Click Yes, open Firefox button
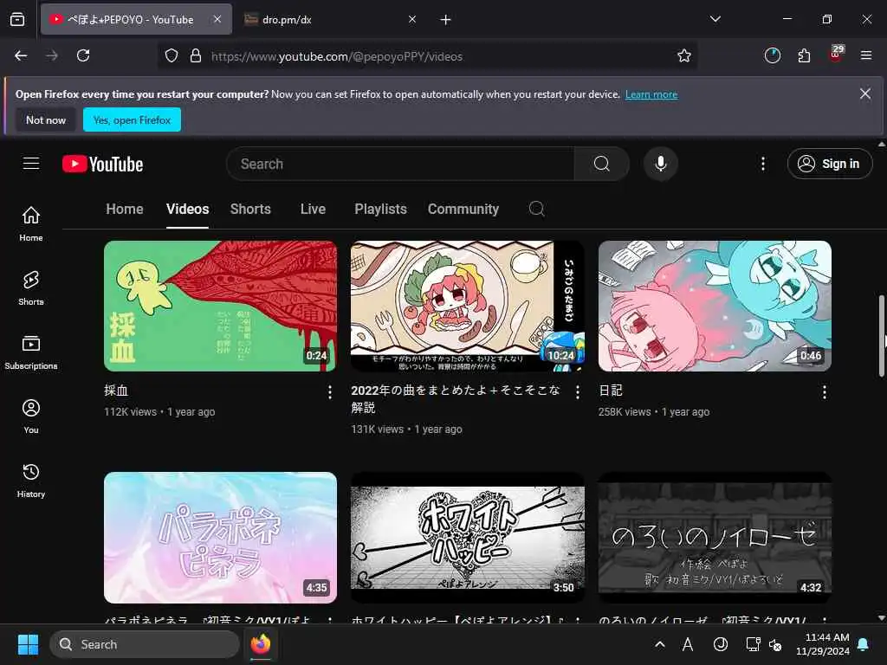 click(x=132, y=119)
